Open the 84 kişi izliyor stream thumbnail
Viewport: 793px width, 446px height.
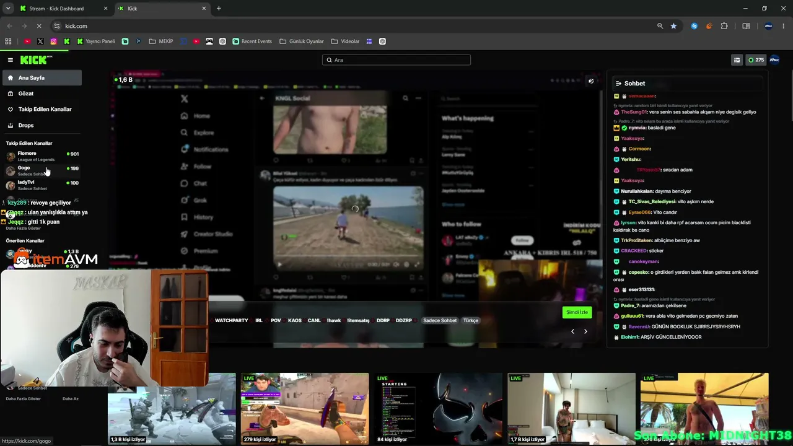(438, 409)
